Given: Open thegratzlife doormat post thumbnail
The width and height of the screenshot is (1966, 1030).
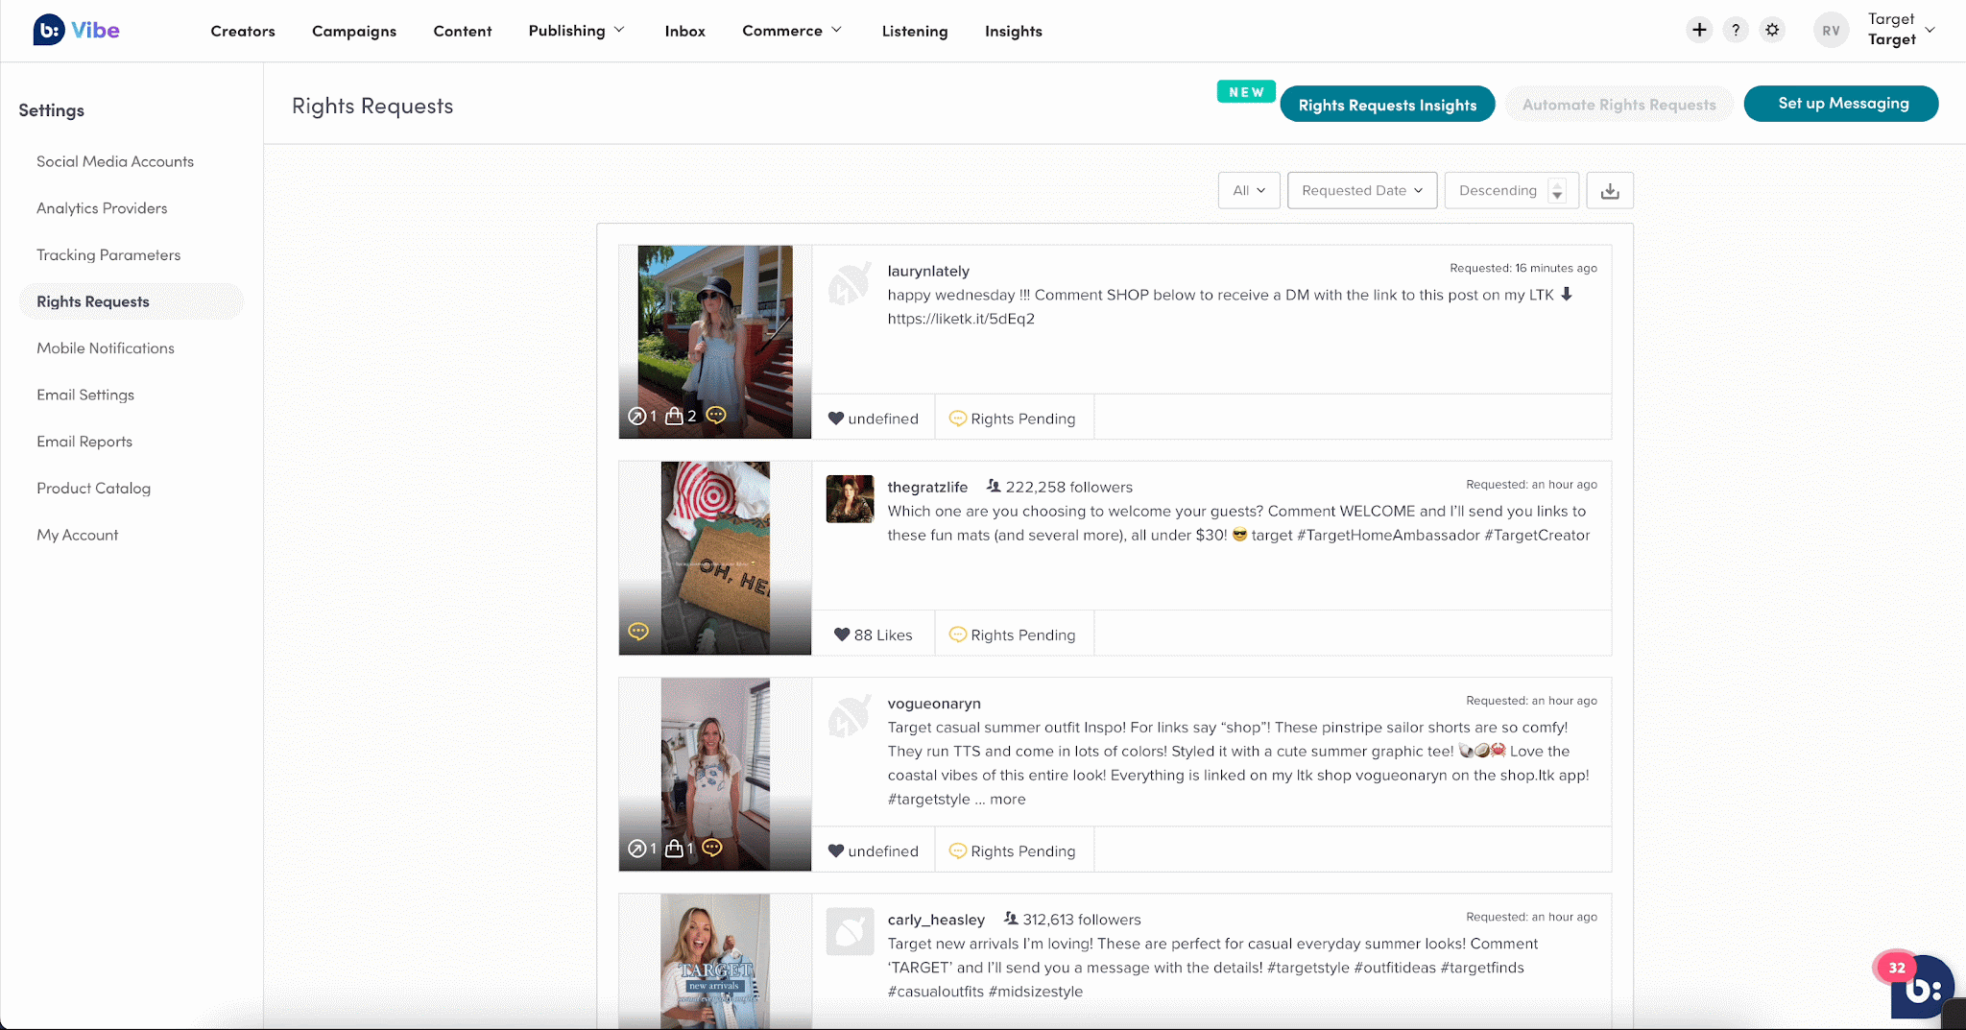Looking at the screenshot, I should [x=715, y=558].
